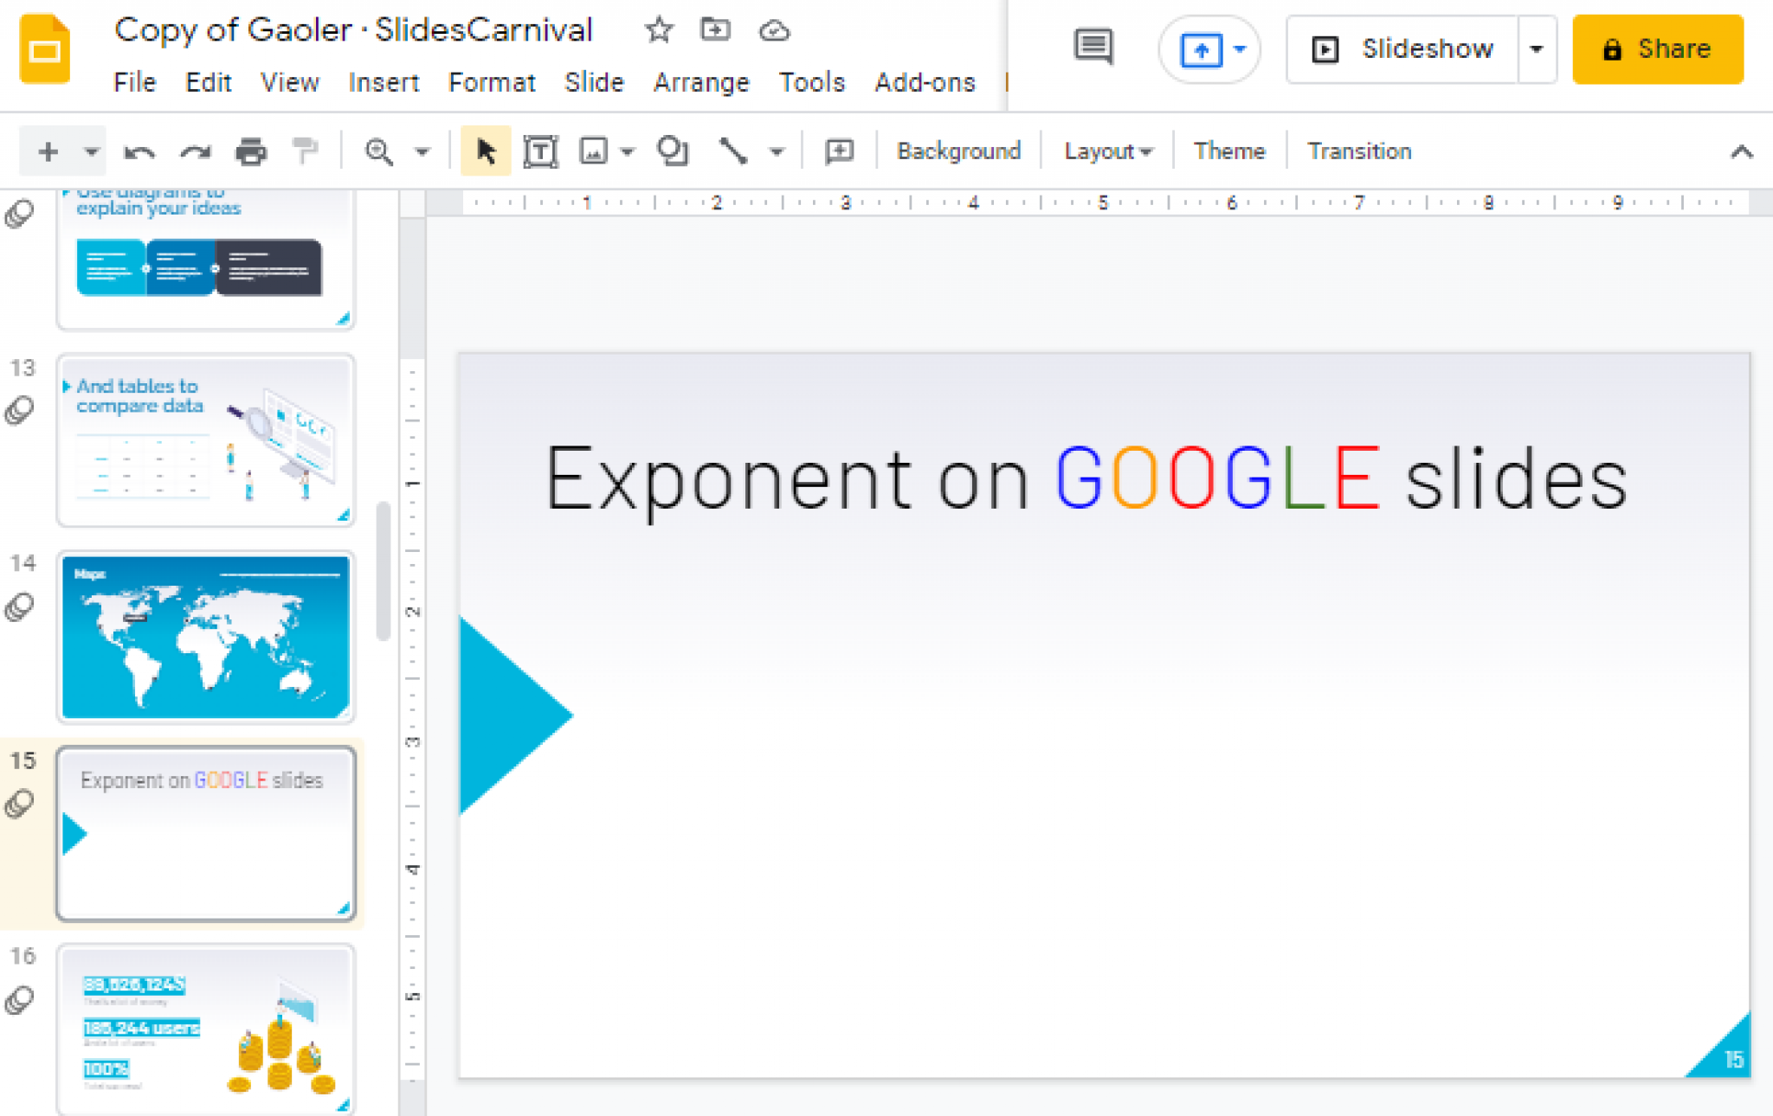Open the image insert options dropdown

point(627,152)
